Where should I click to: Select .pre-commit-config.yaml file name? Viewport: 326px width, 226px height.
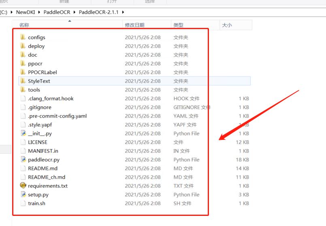[58, 116]
